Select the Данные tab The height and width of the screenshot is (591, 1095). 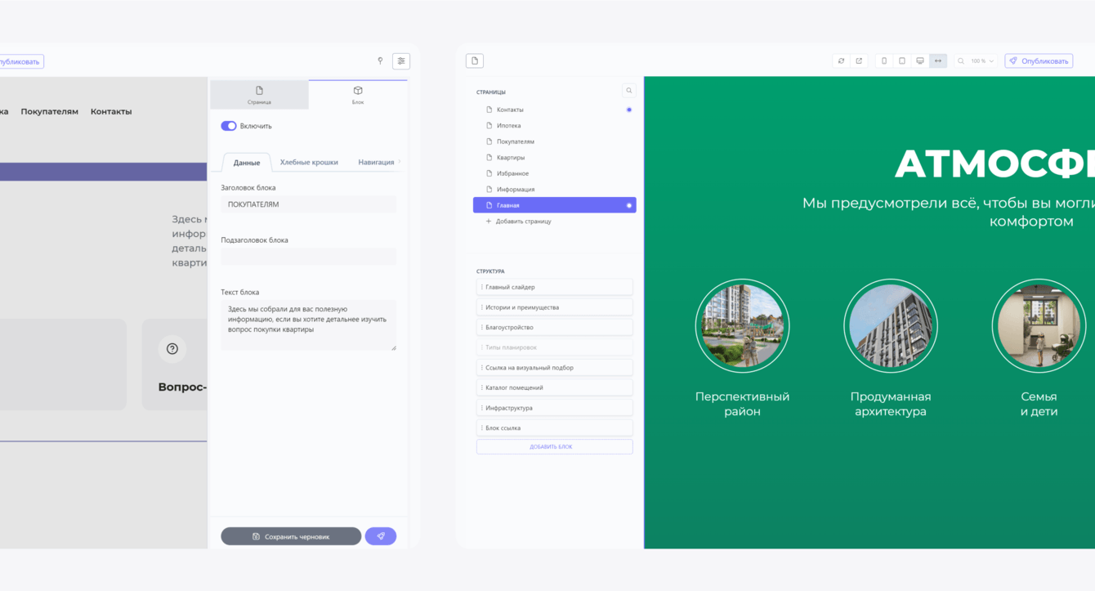pyautogui.click(x=247, y=163)
